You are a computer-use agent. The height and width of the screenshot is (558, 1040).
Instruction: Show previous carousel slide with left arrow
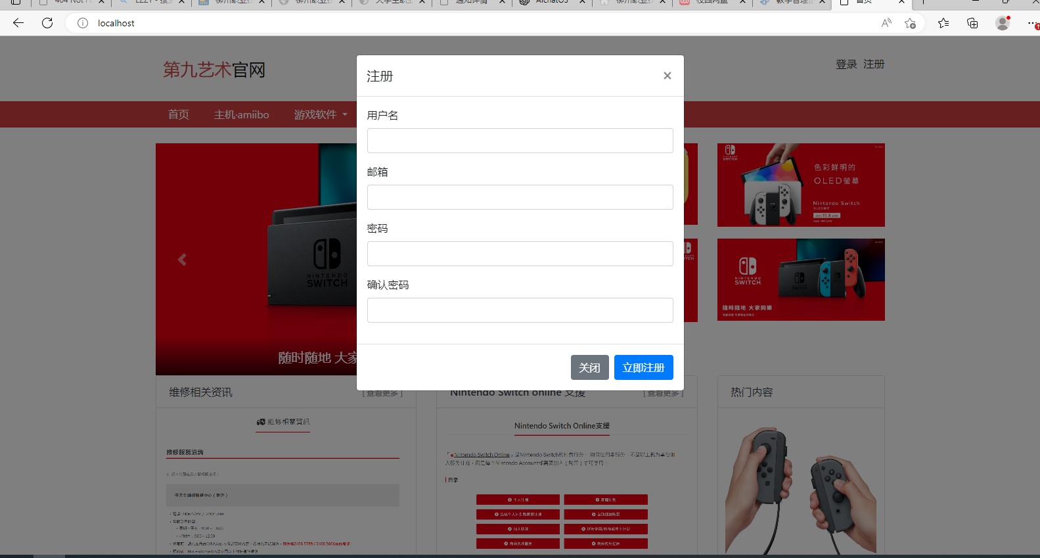click(x=182, y=260)
